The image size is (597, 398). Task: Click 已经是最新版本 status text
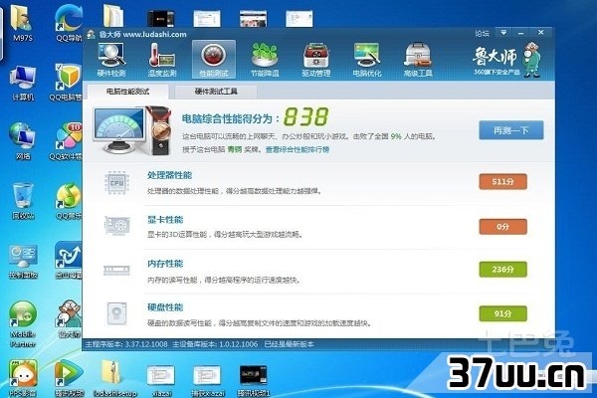tap(289, 344)
